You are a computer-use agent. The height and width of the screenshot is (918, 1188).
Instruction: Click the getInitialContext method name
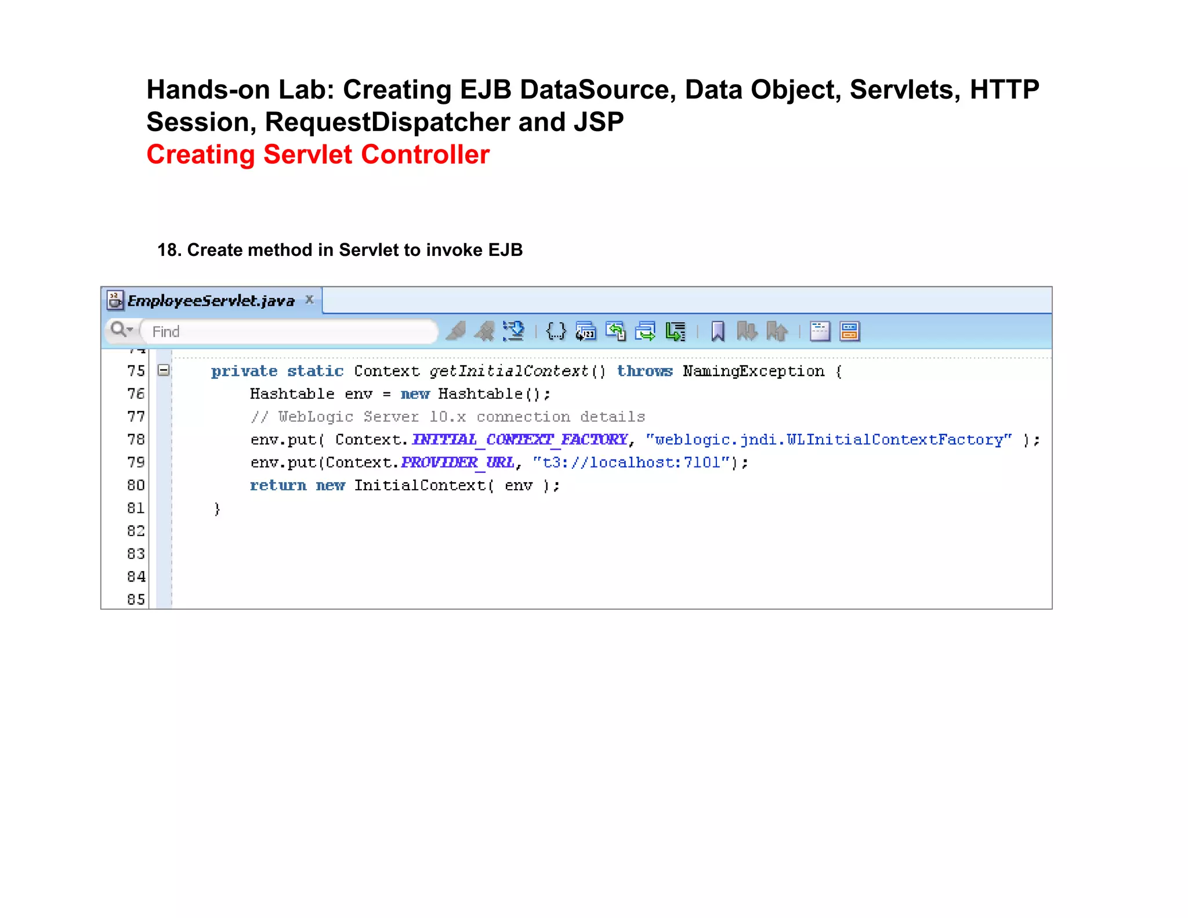pyautogui.click(x=509, y=371)
